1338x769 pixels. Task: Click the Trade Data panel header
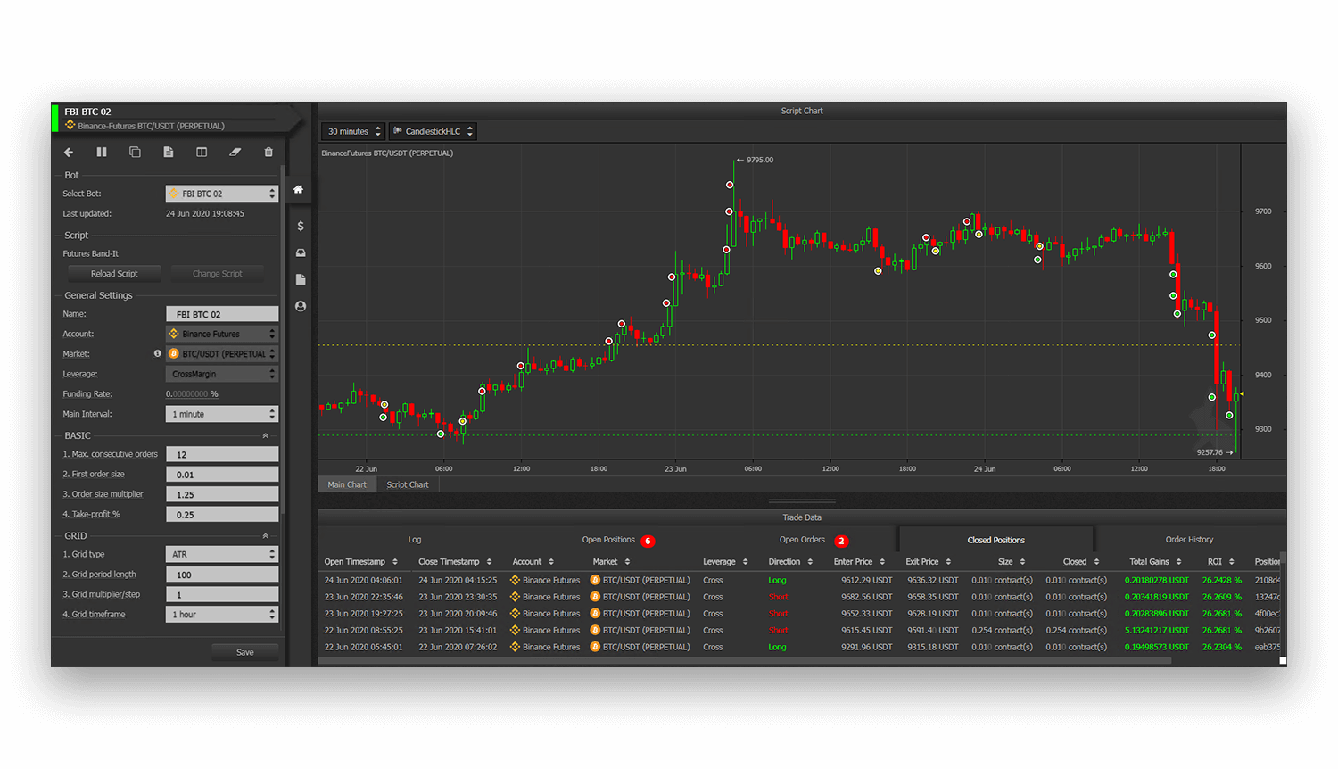coord(802,517)
